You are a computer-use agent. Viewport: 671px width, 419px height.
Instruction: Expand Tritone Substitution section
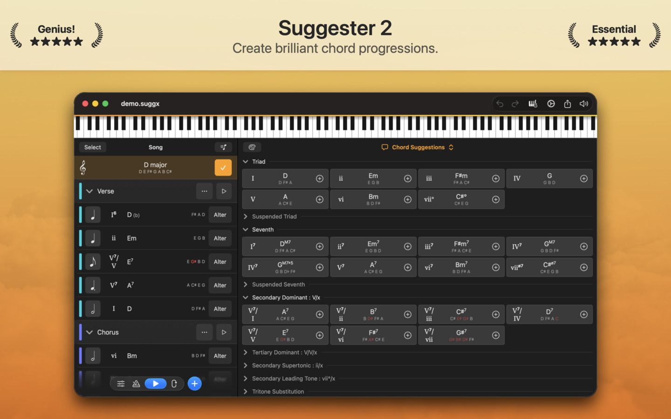click(246, 392)
